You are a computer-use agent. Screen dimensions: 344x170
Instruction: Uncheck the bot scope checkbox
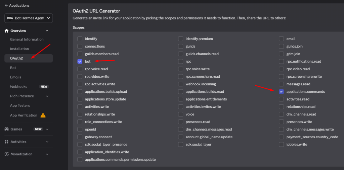[x=80, y=62]
